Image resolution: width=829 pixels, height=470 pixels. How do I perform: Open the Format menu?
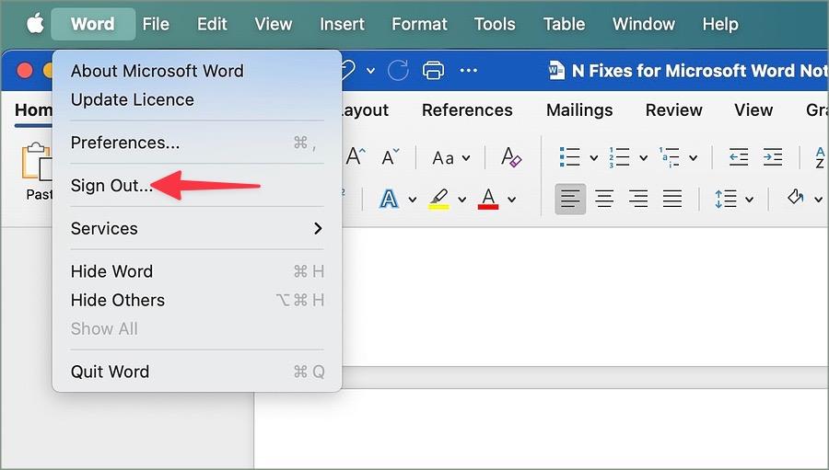[x=419, y=24]
